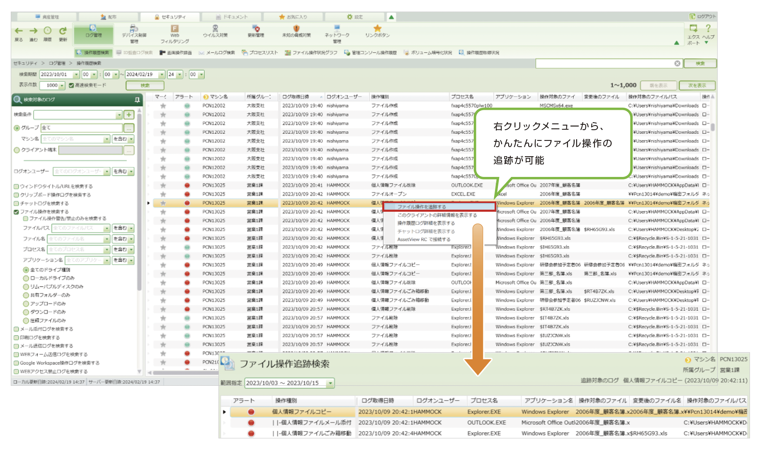The image size is (762, 450).
Task: Open マシン名 combo box dropdown
Action: coord(107,139)
